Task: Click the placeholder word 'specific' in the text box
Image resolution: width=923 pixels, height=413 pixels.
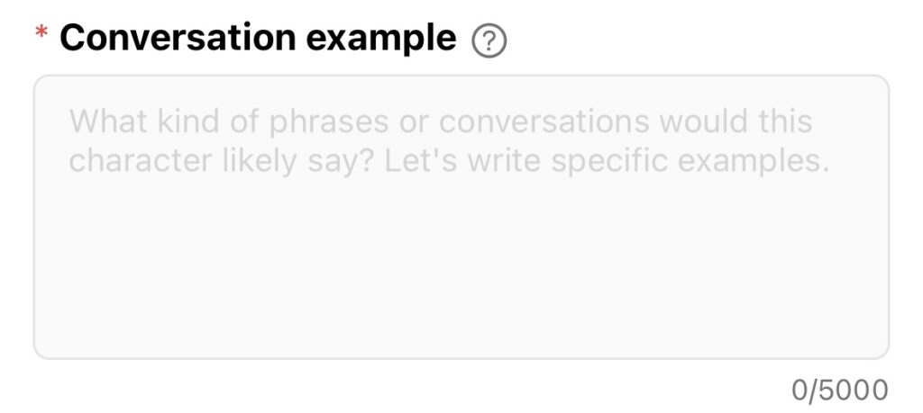Action: coord(609,162)
